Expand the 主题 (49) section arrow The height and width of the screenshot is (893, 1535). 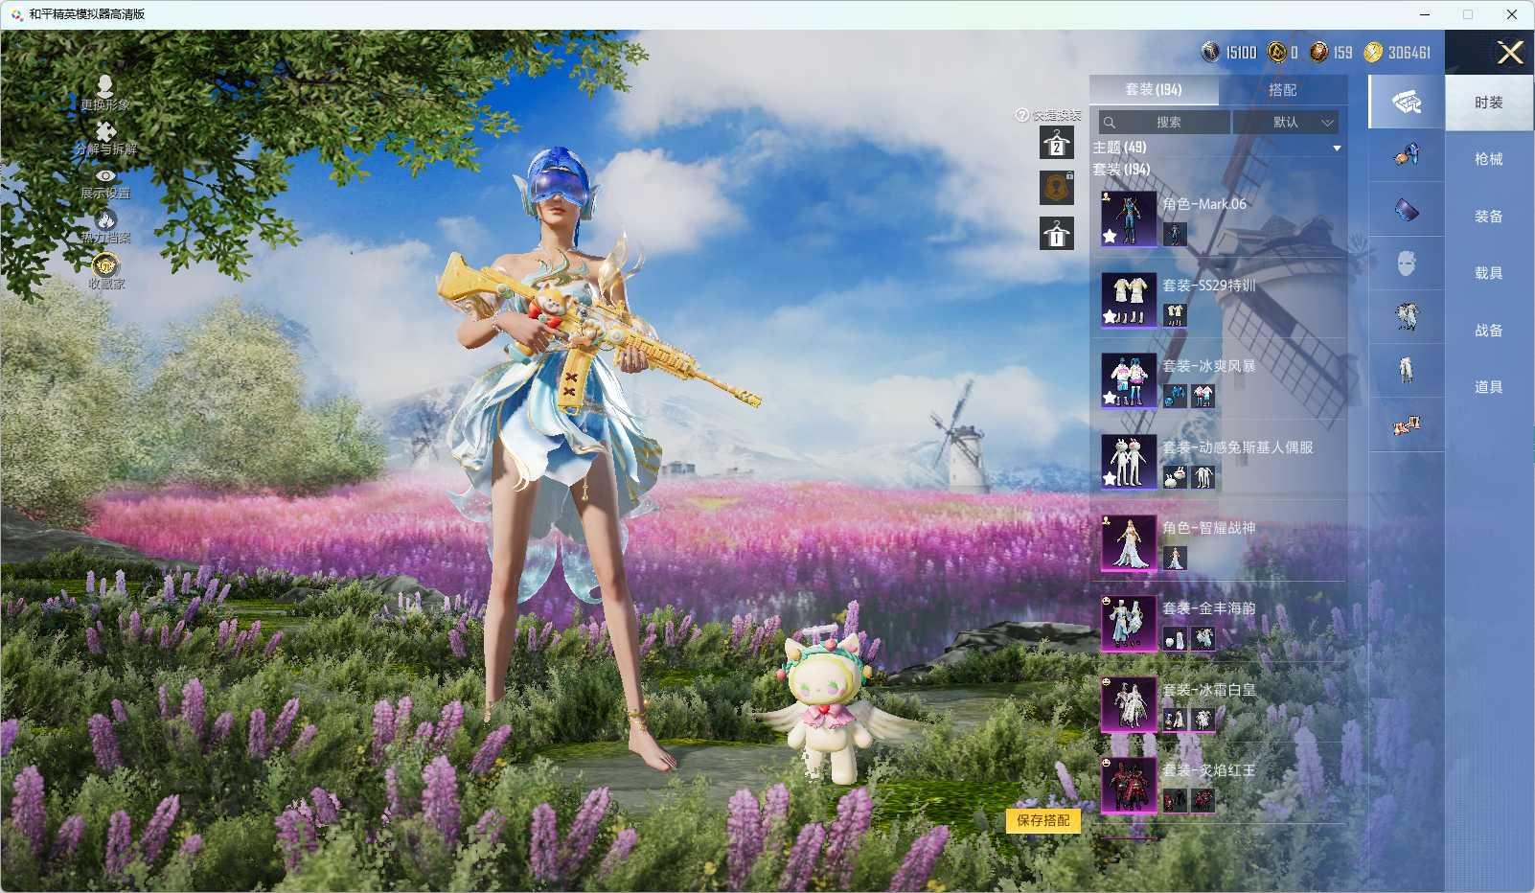point(1337,149)
